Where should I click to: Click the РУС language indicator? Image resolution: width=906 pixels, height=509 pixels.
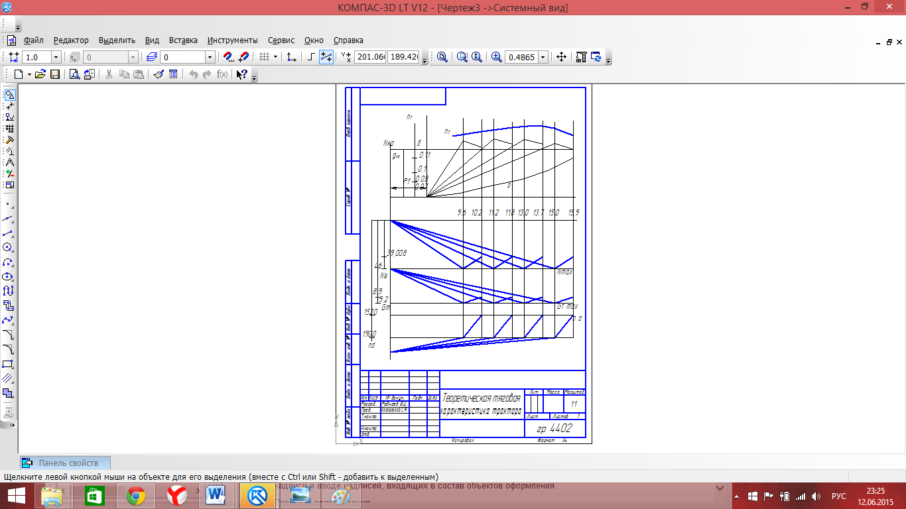[x=839, y=496]
